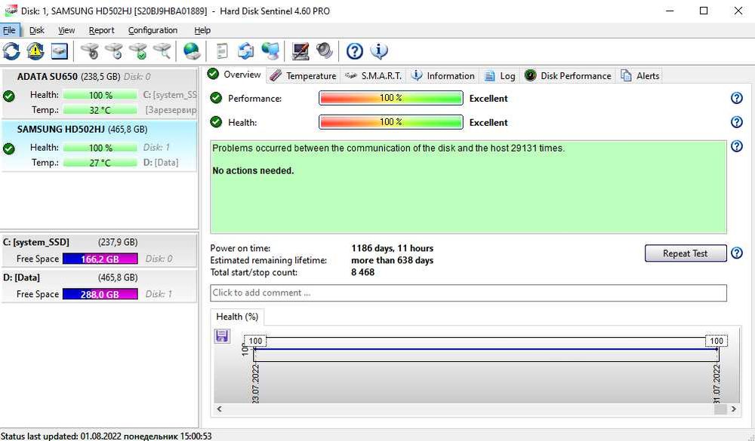Click the app icon in the title bar
755x441 pixels.
pos(10,11)
